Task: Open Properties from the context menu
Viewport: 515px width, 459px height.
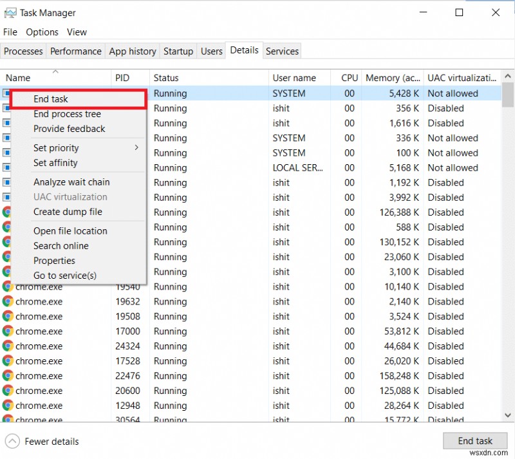Action: (x=54, y=261)
